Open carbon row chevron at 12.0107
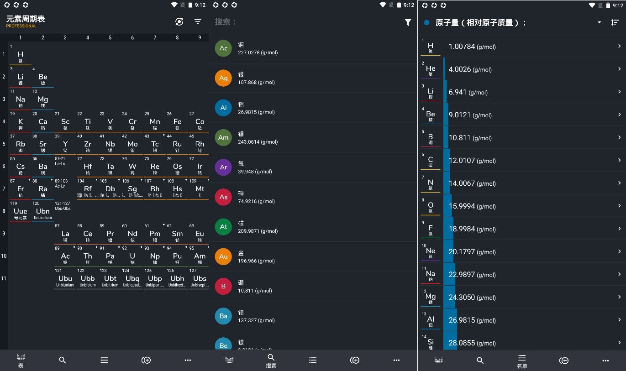Image resolution: width=626 pixels, height=371 pixels. (x=619, y=160)
